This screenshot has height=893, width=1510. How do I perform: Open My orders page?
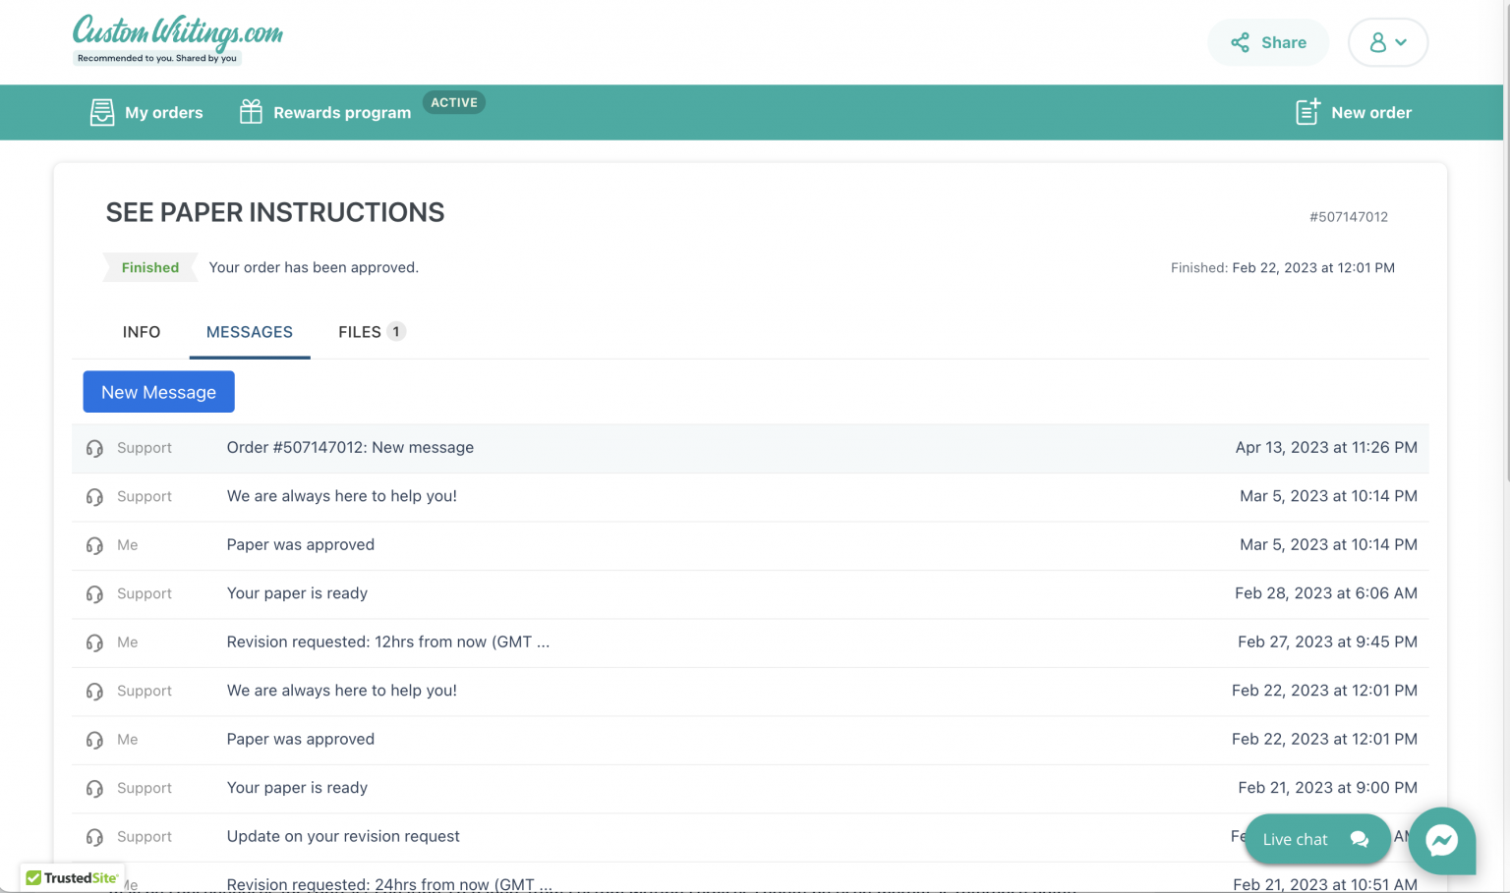(146, 112)
